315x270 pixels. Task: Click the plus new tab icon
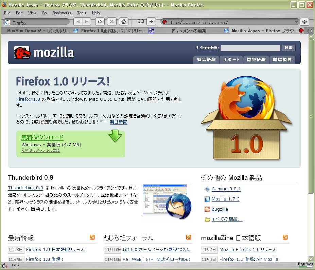coord(151,21)
